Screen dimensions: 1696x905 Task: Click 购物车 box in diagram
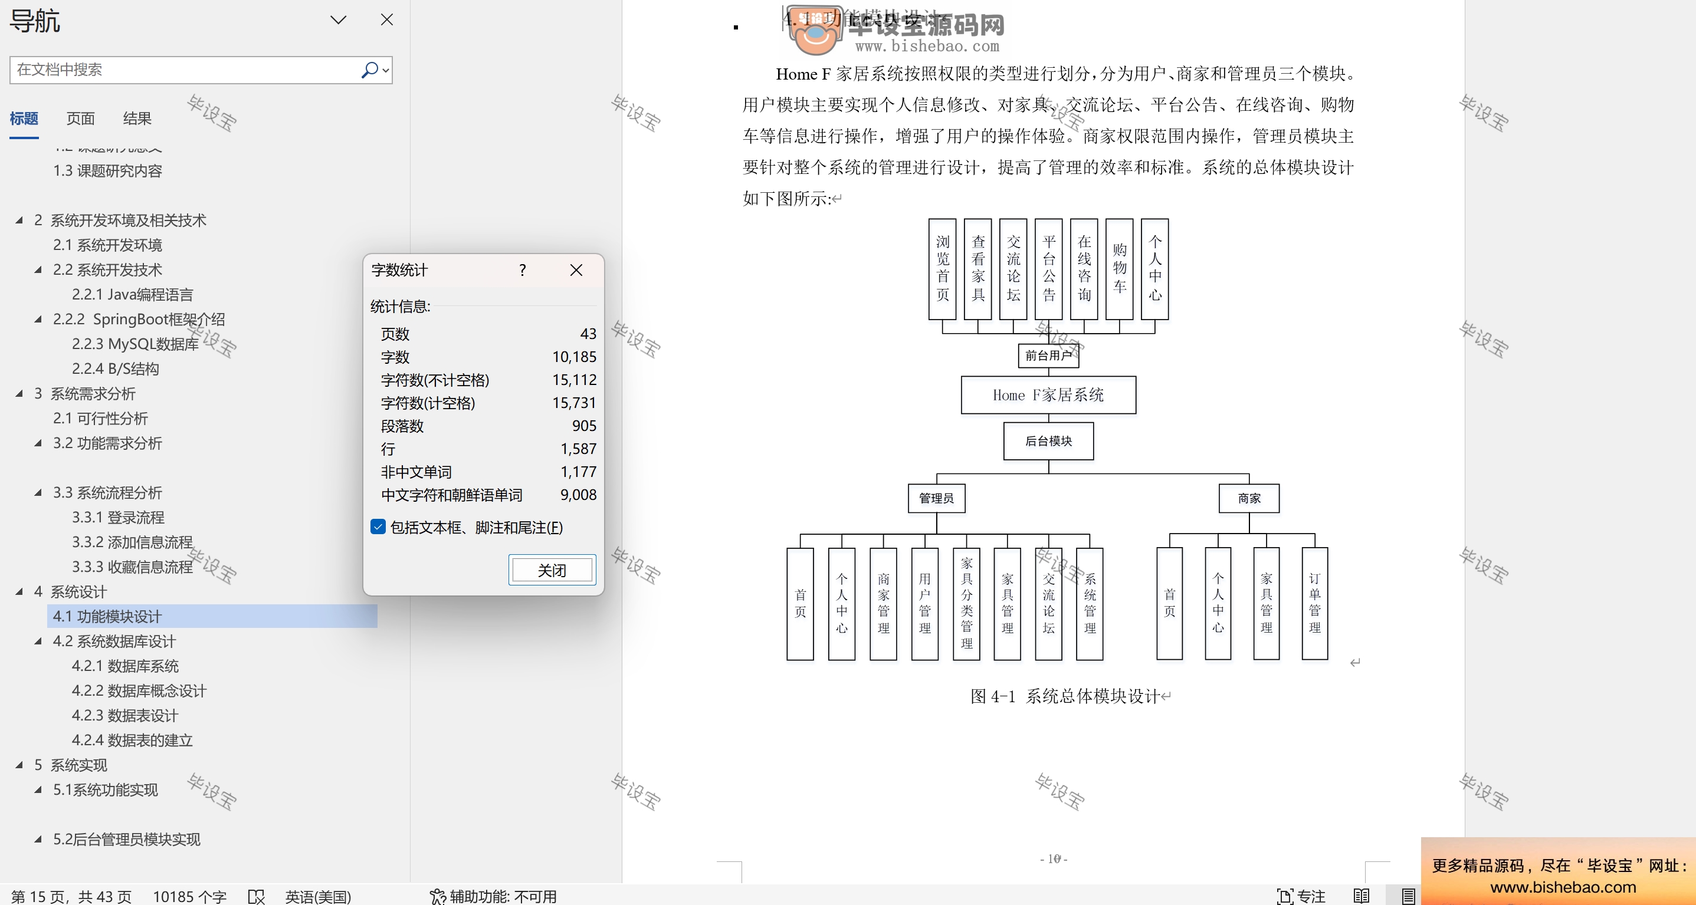tap(1119, 269)
